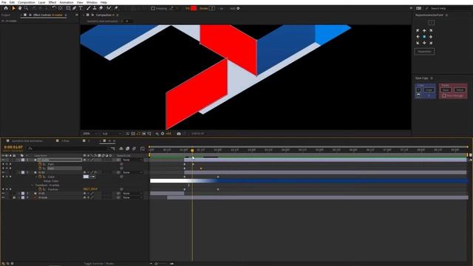The height and width of the screenshot is (266, 473).
Task: Open the Effect menu
Action: (52, 2)
